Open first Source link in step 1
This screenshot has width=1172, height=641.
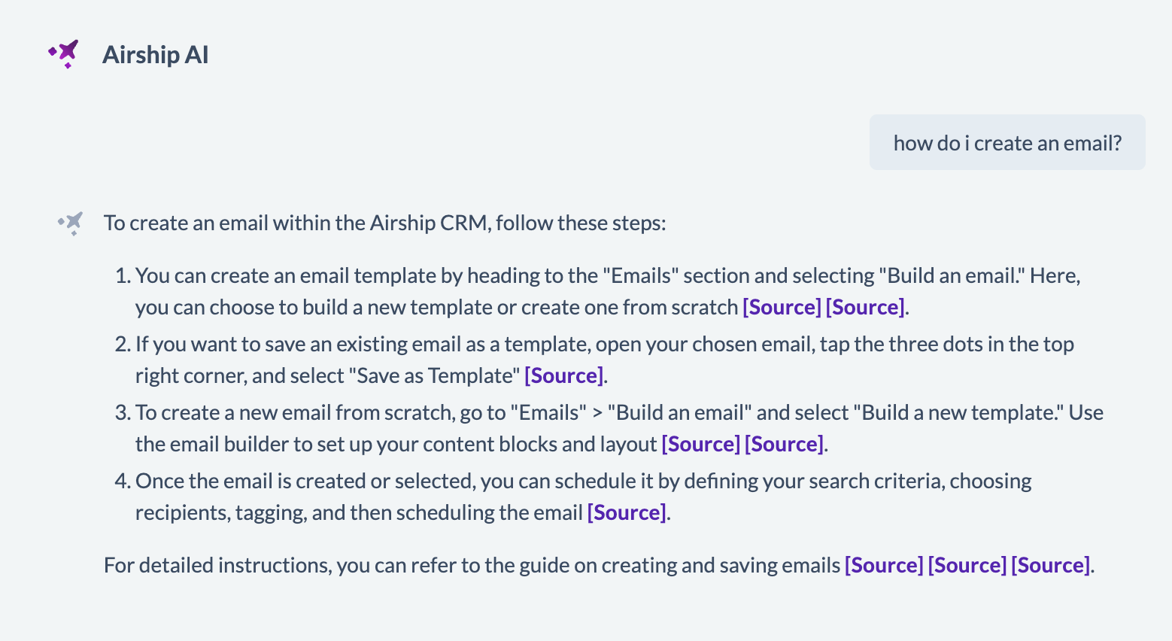click(782, 307)
